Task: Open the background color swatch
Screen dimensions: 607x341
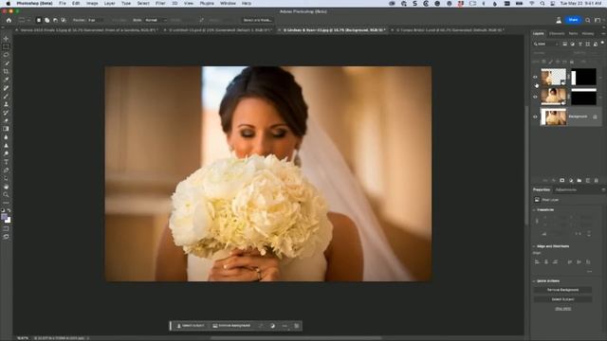Action: (x=9, y=221)
